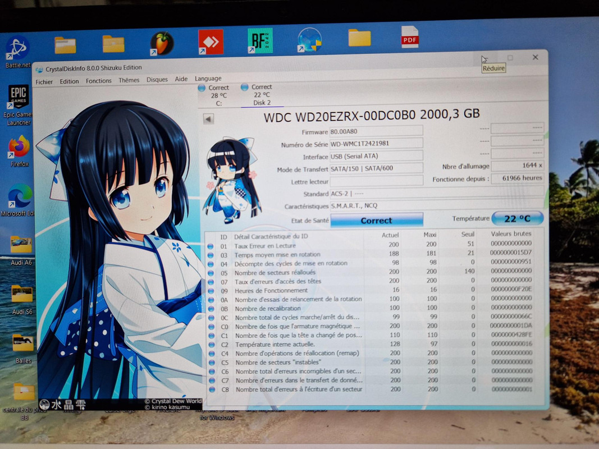Viewport: 599px width, 449px height.
Task: Click the Nbre d'allumage value 1644
Action: pyautogui.click(x=517, y=166)
